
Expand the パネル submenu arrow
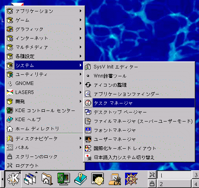tap(81, 147)
